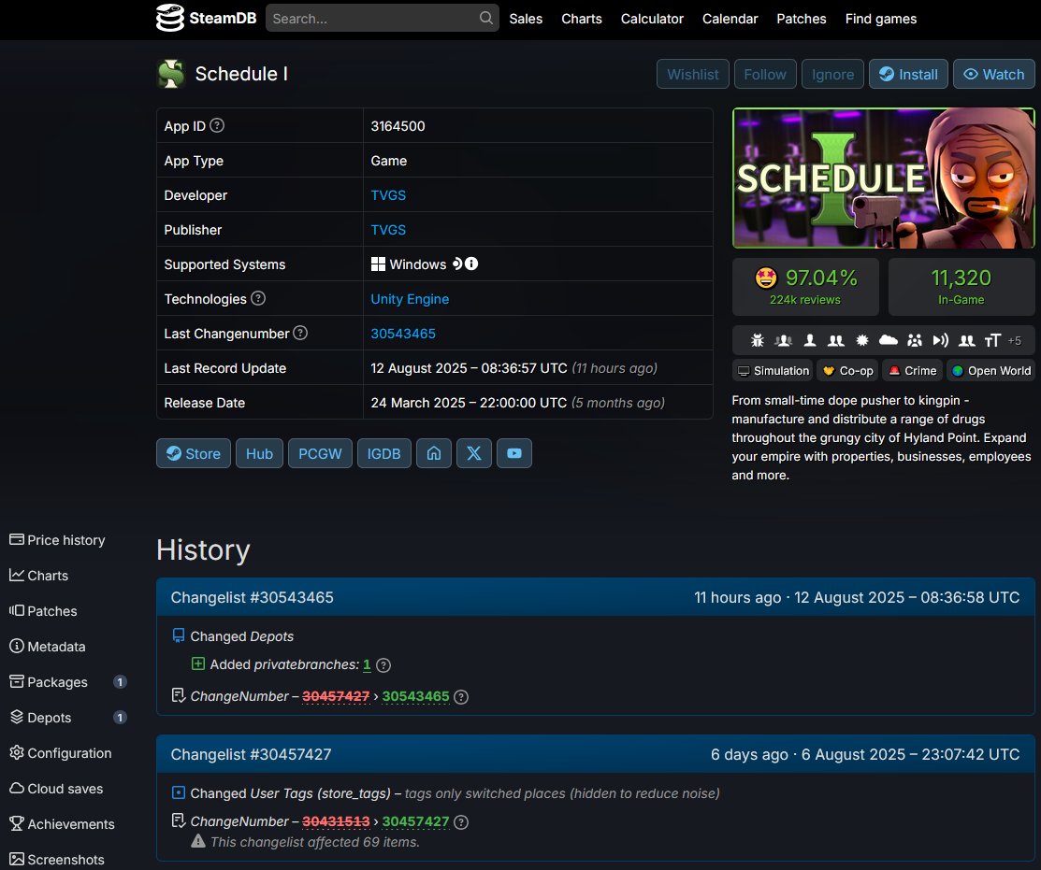
Task: Click the info icon after Windows
Action: [x=471, y=264]
